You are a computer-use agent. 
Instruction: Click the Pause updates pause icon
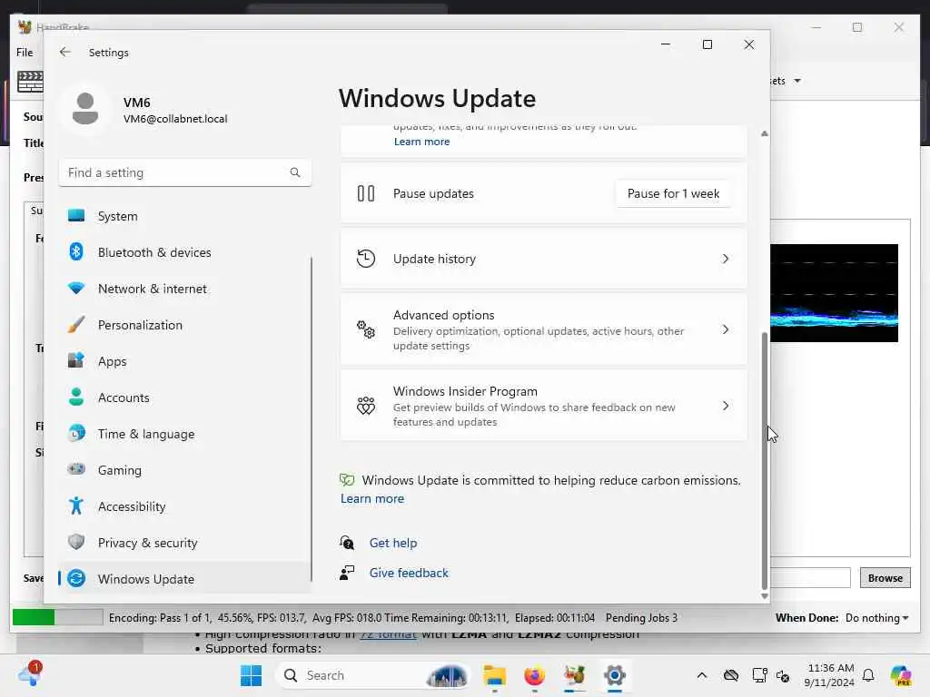click(x=366, y=194)
